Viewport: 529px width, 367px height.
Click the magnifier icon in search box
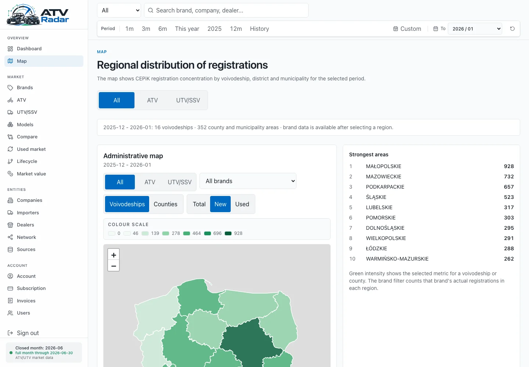[x=151, y=10]
